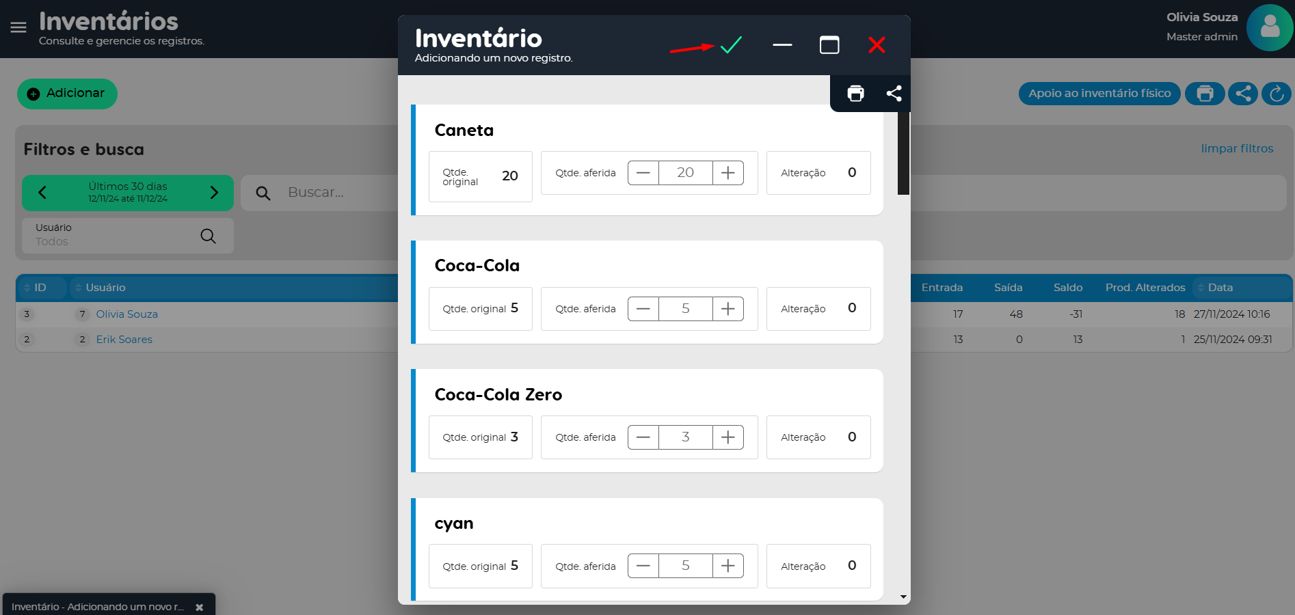Sort table by Data column header
The height and width of the screenshot is (615, 1295).
click(x=1220, y=288)
